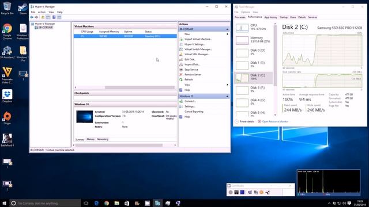Screen dimensions: 369x207
Task: Open Microsoft Edge from taskbar
Action: point(96,203)
